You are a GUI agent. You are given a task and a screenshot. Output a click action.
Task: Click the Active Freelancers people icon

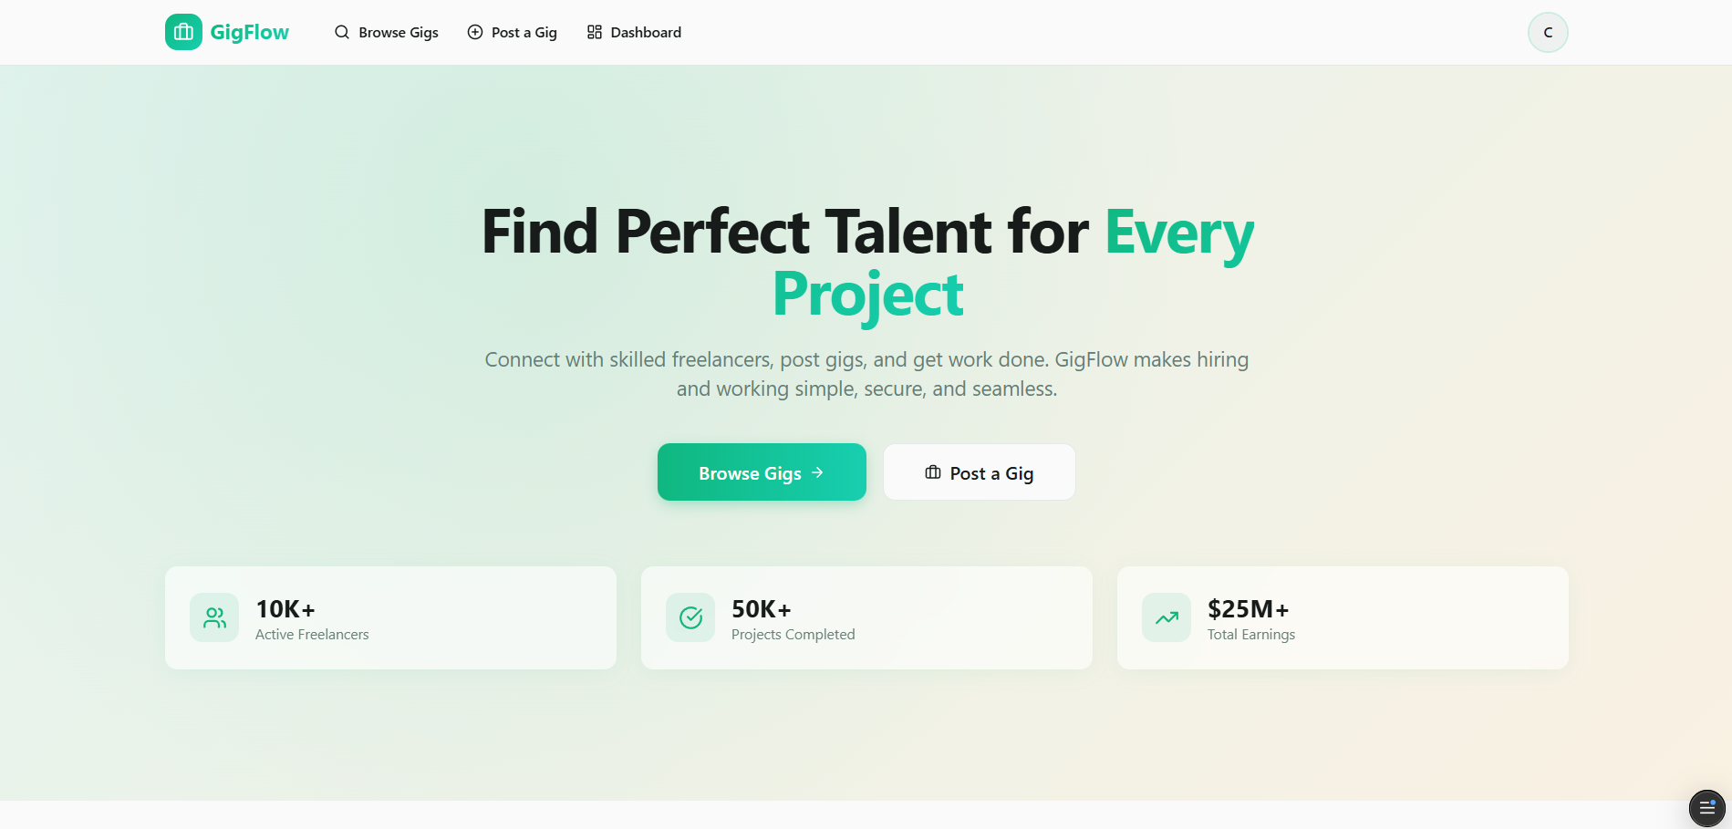[213, 617]
